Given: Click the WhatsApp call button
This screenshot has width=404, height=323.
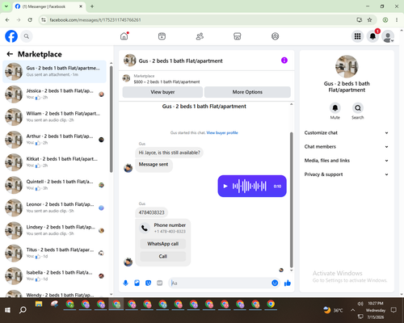Looking at the screenshot, I should tap(163, 244).
